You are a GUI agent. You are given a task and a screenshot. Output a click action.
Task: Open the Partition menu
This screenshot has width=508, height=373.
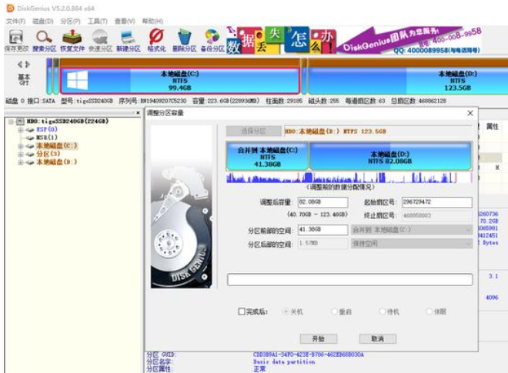70,21
